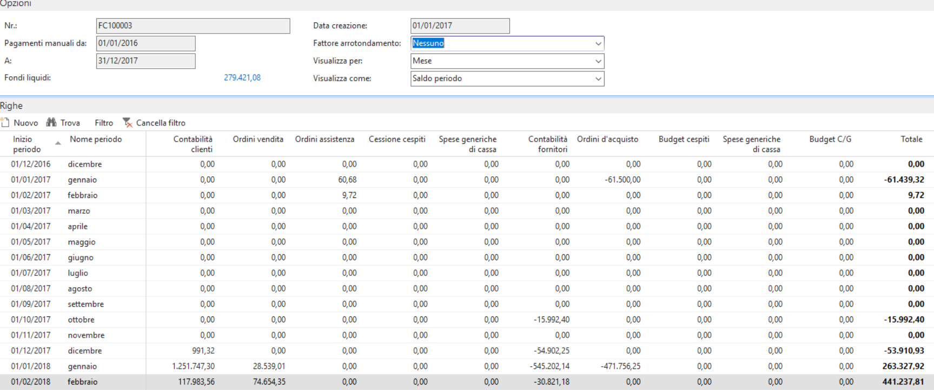Select the 01/12/2017 dicembre row
The width and height of the screenshot is (934, 390).
point(467,351)
